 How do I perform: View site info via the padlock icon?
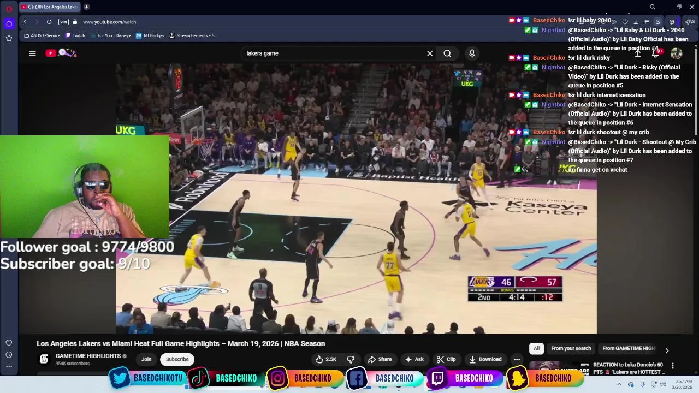(x=75, y=22)
